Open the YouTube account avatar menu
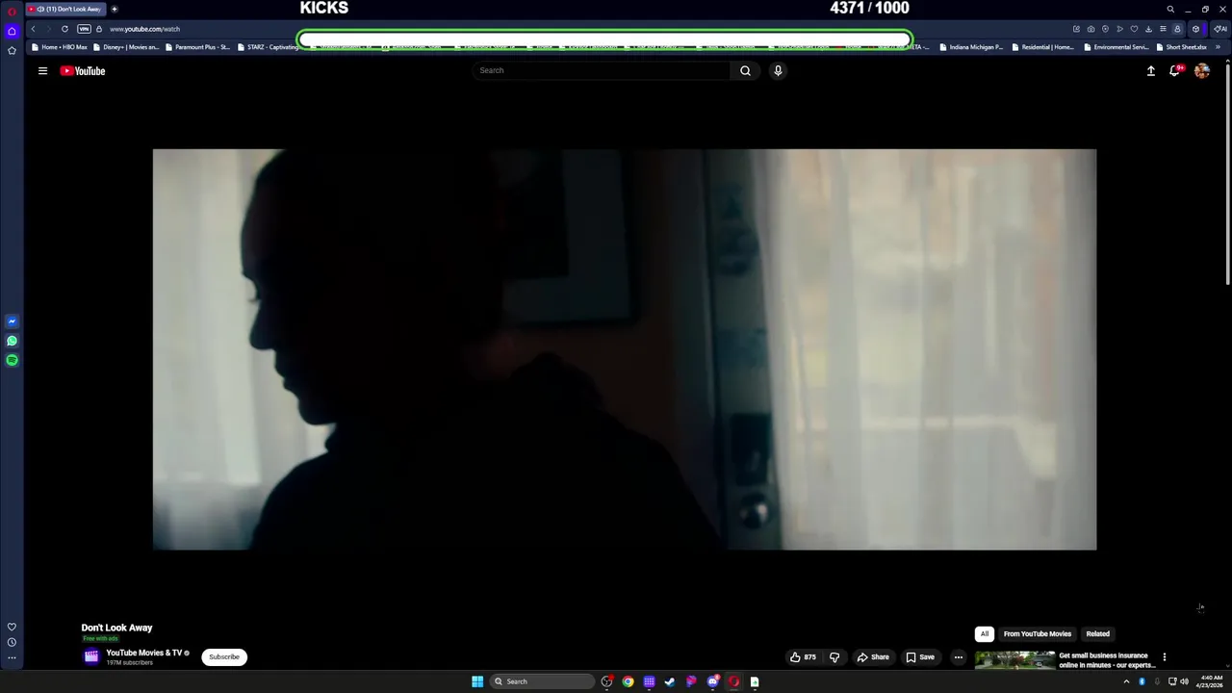The image size is (1232, 693). pyautogui.click(x=1201, y=70)
